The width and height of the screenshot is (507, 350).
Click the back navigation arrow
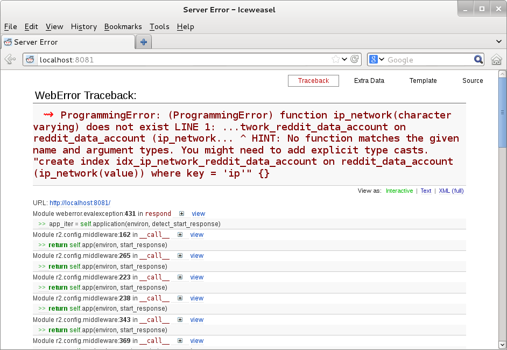click(10, 60)
